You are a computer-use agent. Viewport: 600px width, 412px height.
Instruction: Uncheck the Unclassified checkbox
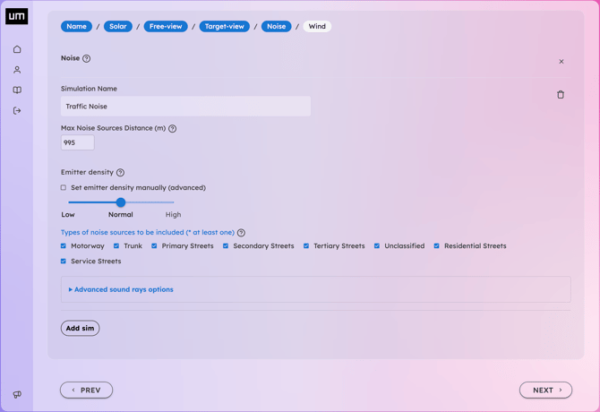377,246
